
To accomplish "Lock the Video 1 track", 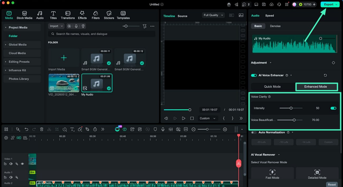I will [x=5, y=164].
